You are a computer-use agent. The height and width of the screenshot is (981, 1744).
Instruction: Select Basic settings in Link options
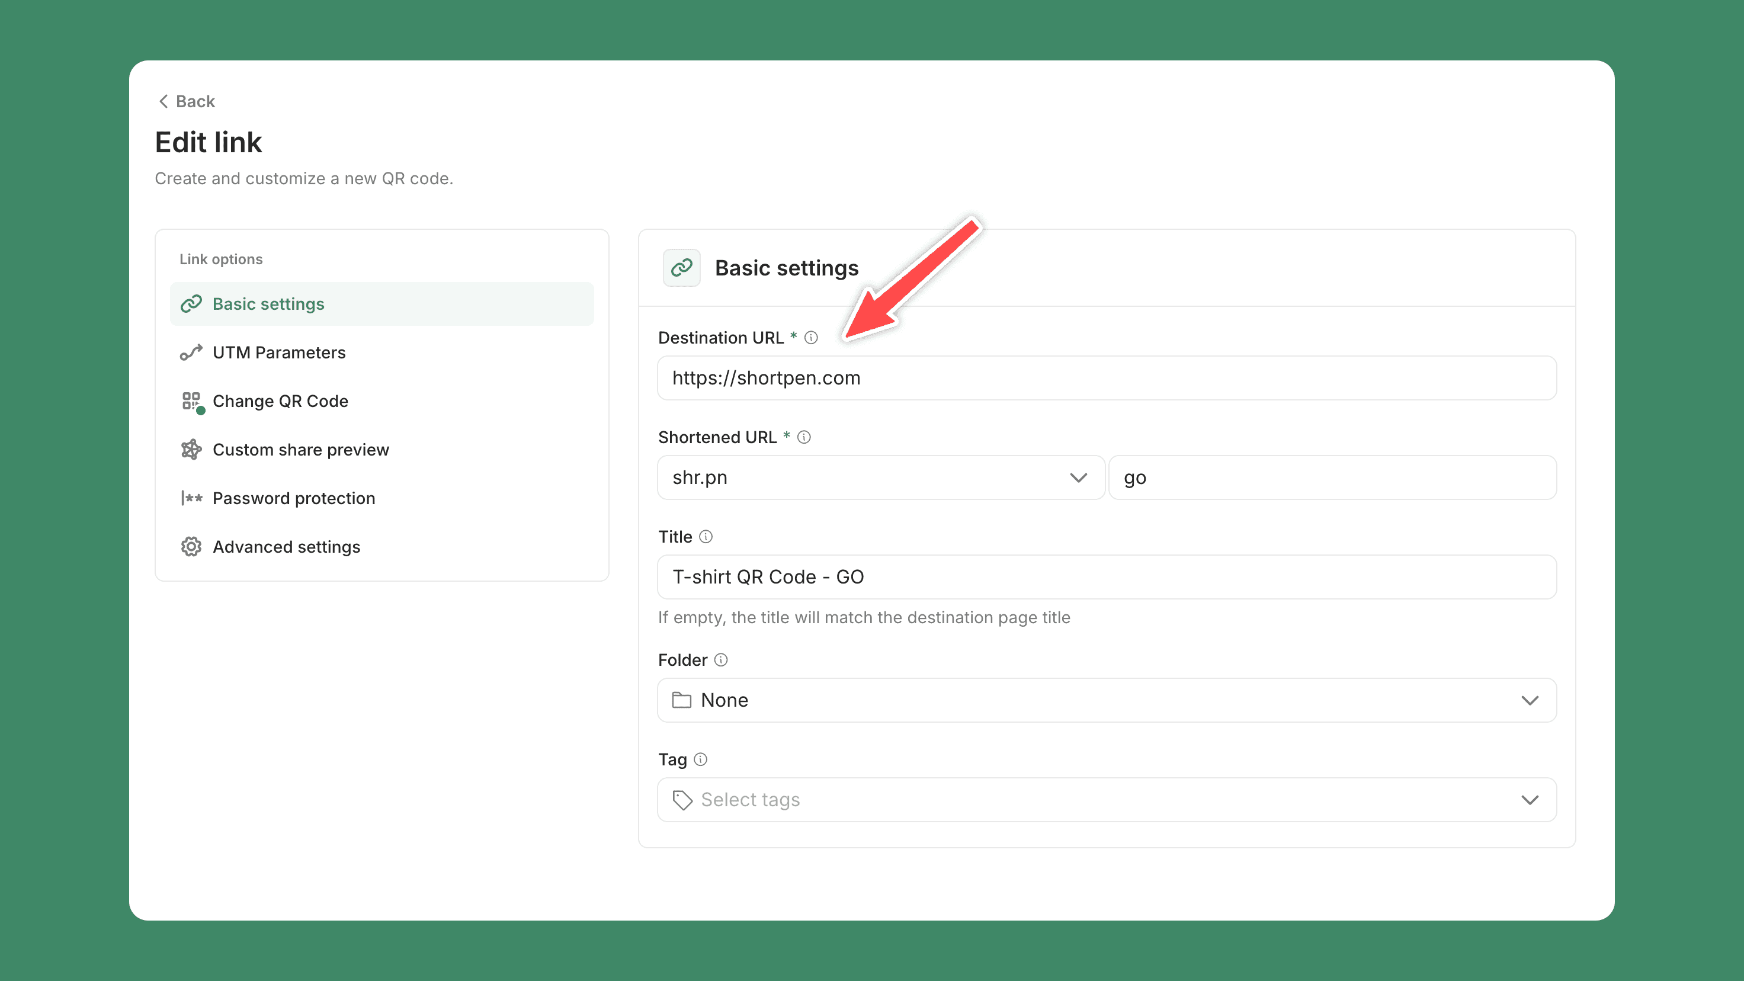point(268,304)
